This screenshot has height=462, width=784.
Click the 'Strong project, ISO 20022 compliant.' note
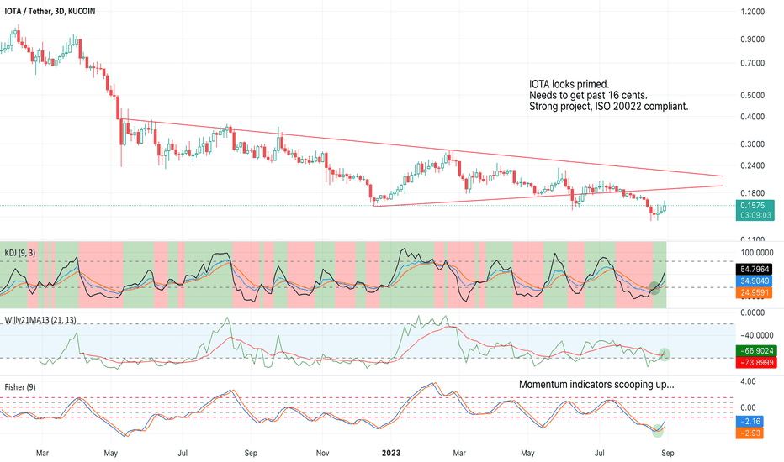tap(608, 106)
